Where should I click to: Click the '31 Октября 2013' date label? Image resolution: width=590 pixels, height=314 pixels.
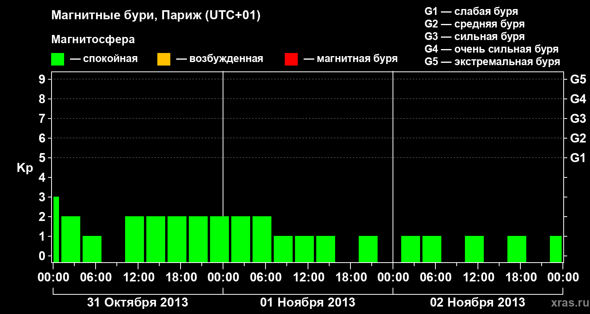137,302
